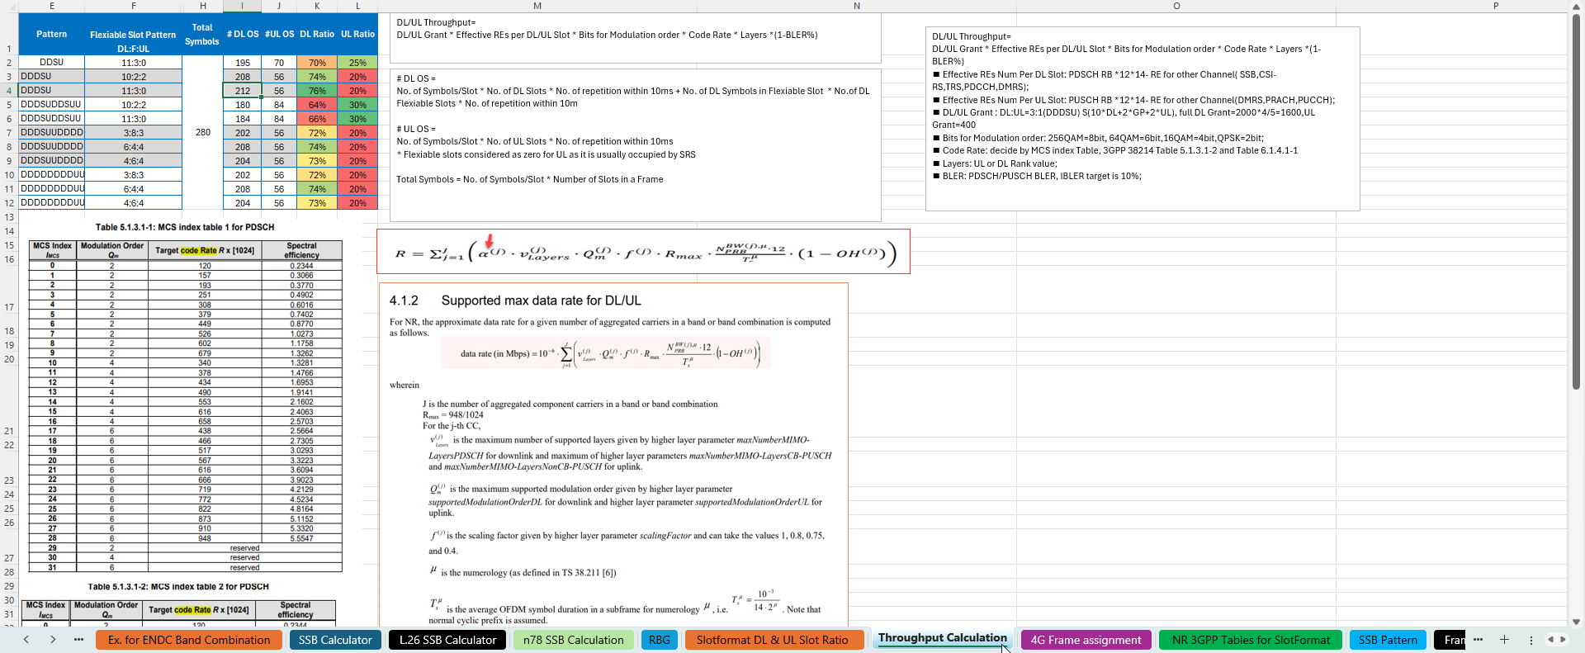1585x653 pixels.
Task: Select column N header
Action: pyautogui.click(x=857, y=6)
